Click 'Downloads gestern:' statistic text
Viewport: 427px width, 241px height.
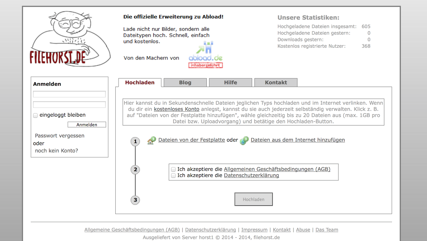(x=301, y=40)
